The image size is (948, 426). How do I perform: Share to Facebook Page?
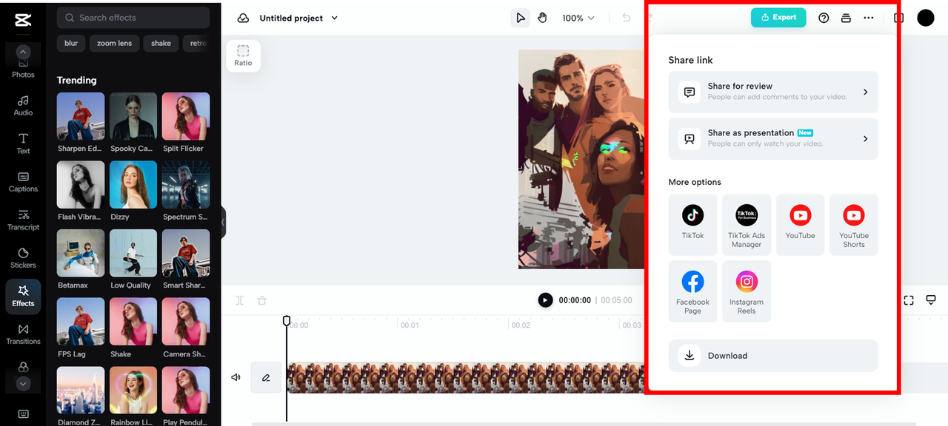(693, 291)
